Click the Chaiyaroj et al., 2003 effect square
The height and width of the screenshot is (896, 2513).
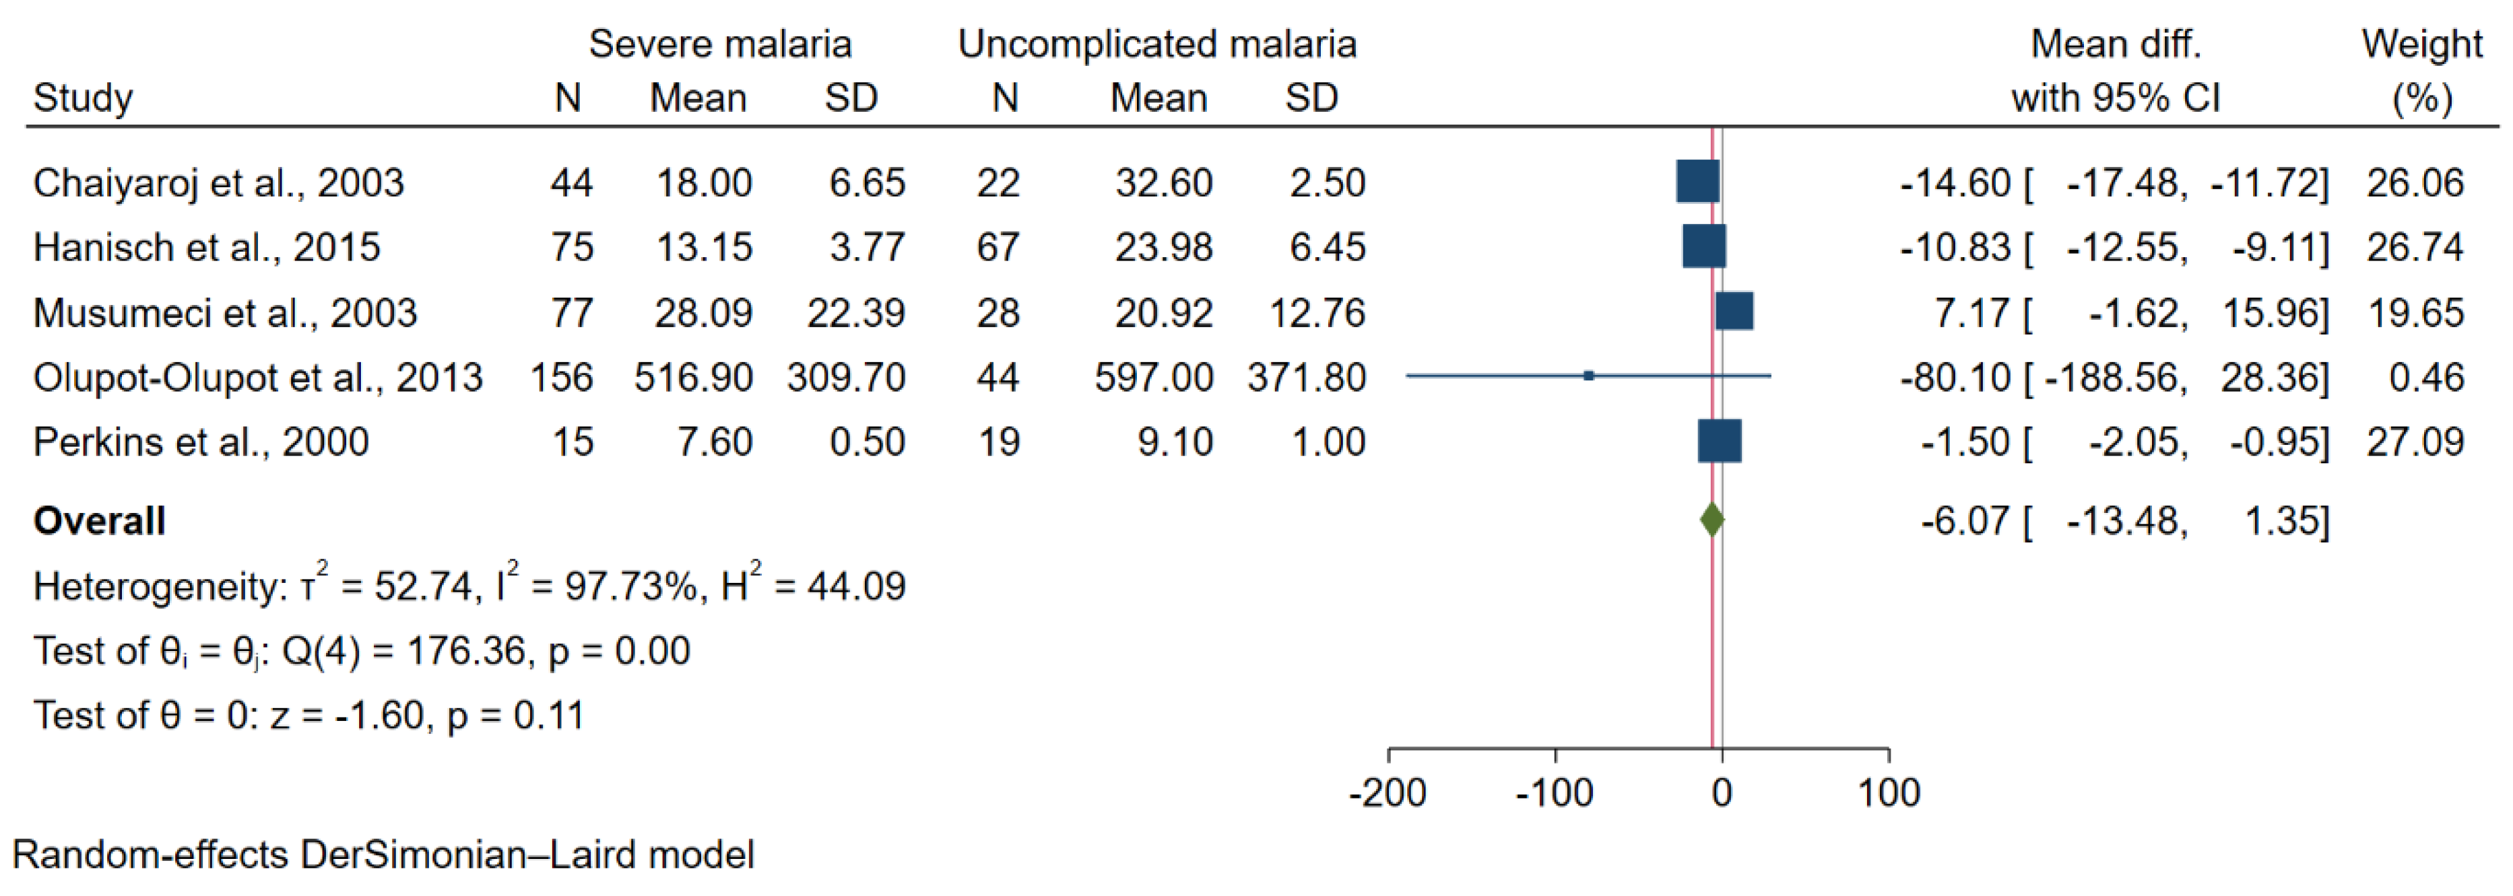click(1697, 181)
